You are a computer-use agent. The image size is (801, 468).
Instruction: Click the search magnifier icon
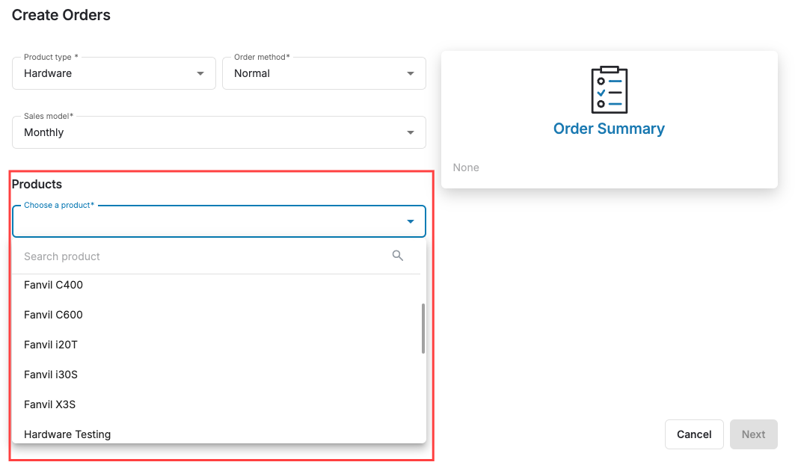(397, 256)
